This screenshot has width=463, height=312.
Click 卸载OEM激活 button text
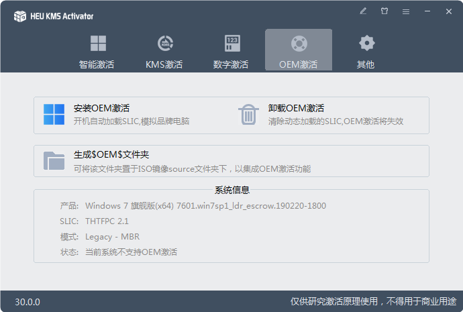[x=296, y=108]
